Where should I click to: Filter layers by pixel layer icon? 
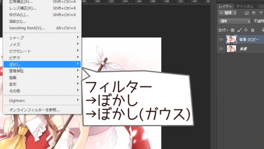coord(247,13)
